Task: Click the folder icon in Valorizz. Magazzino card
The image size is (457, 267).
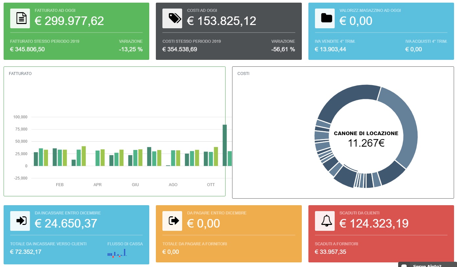Action: coord(325,18)
